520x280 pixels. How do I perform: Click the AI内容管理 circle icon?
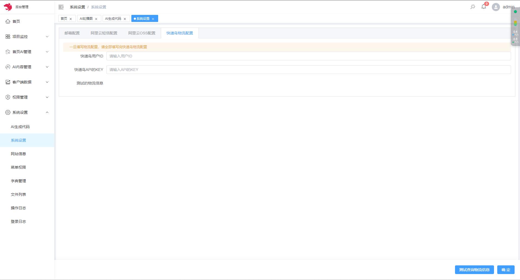pyautogui.click(x=8, y=67)
